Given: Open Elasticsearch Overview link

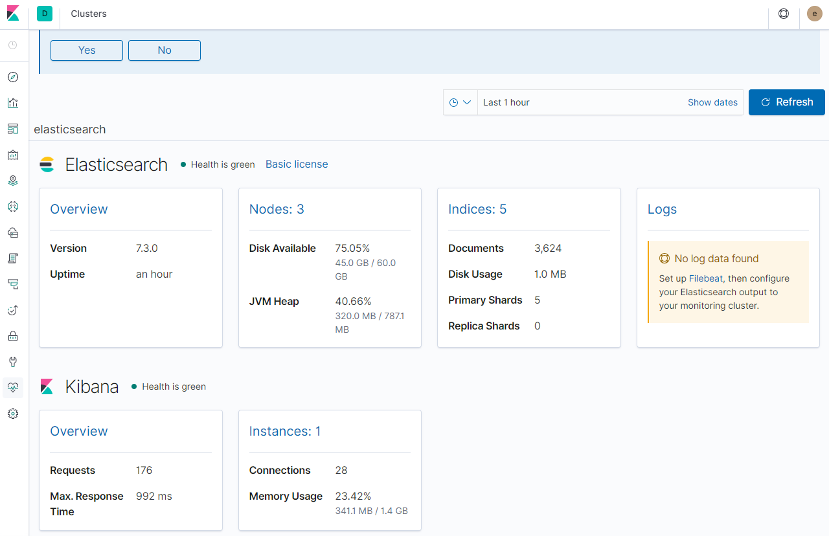Looking at the screenshot, I should [79, 209].
